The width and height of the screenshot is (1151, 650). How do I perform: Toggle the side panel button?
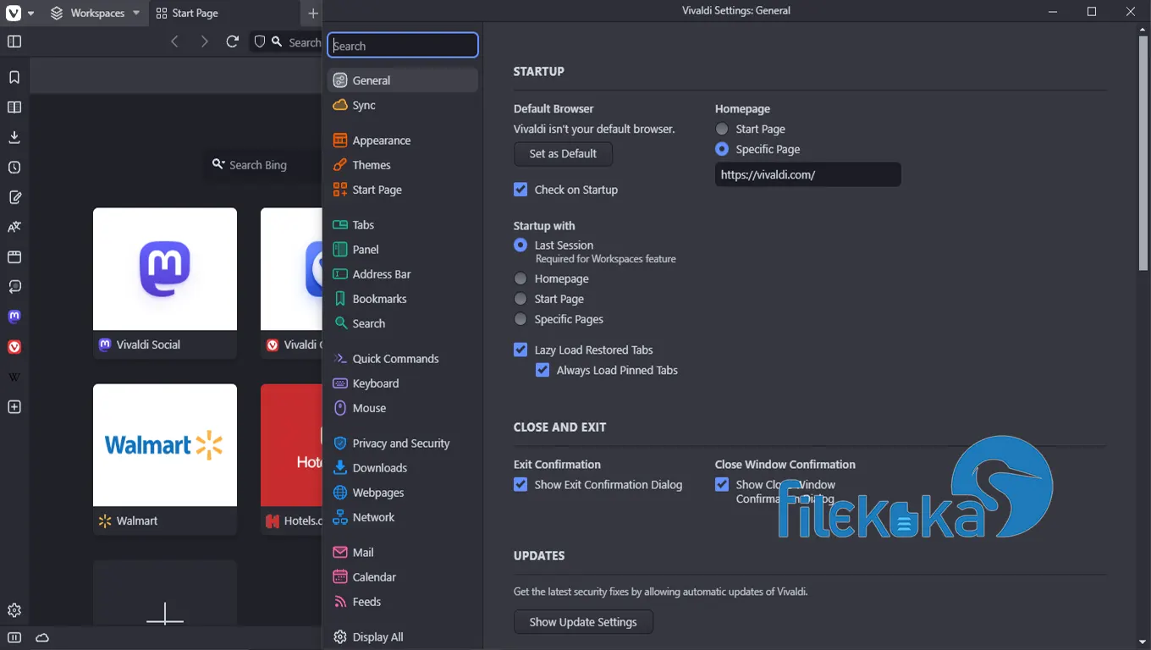tap(14, 41)
